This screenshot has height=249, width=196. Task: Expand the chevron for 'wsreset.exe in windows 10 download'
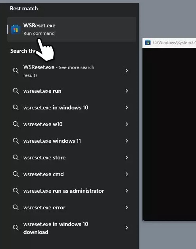point(127,228)
